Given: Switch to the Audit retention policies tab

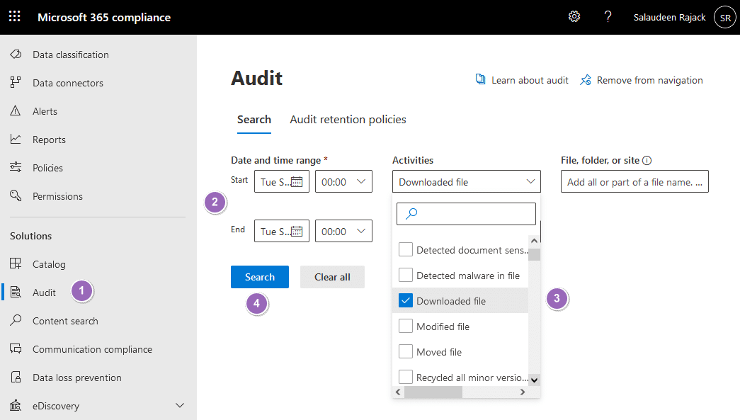Looking at the screenshot, I should (348, 119).
